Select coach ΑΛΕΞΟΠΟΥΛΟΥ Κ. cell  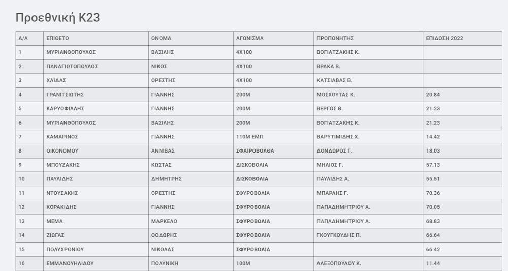point(338,263)
